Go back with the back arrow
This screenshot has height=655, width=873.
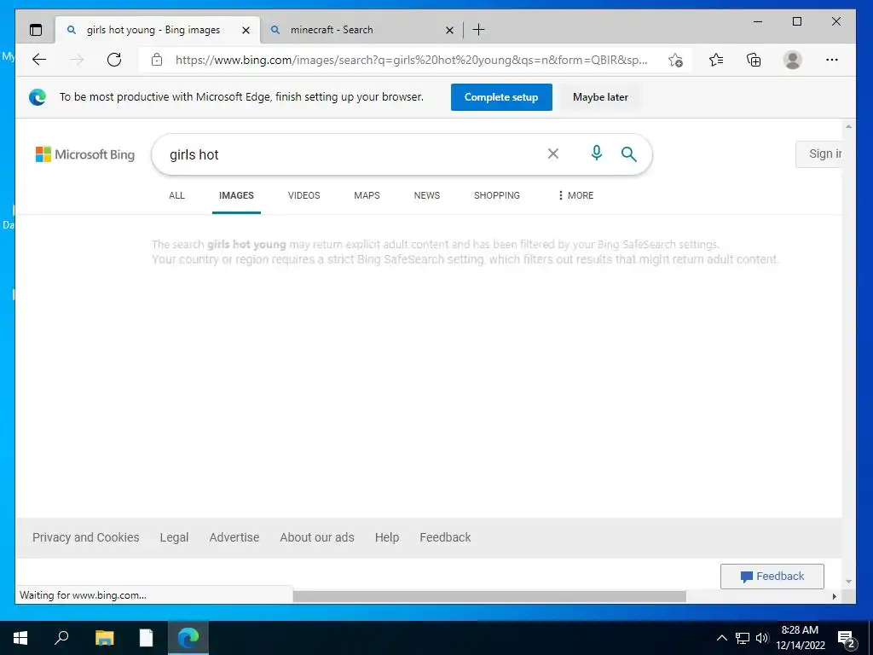coord(39,60)
